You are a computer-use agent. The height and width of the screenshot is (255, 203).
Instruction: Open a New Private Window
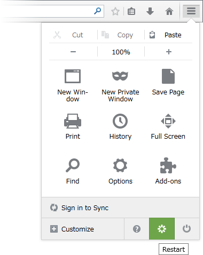point(120,85)
